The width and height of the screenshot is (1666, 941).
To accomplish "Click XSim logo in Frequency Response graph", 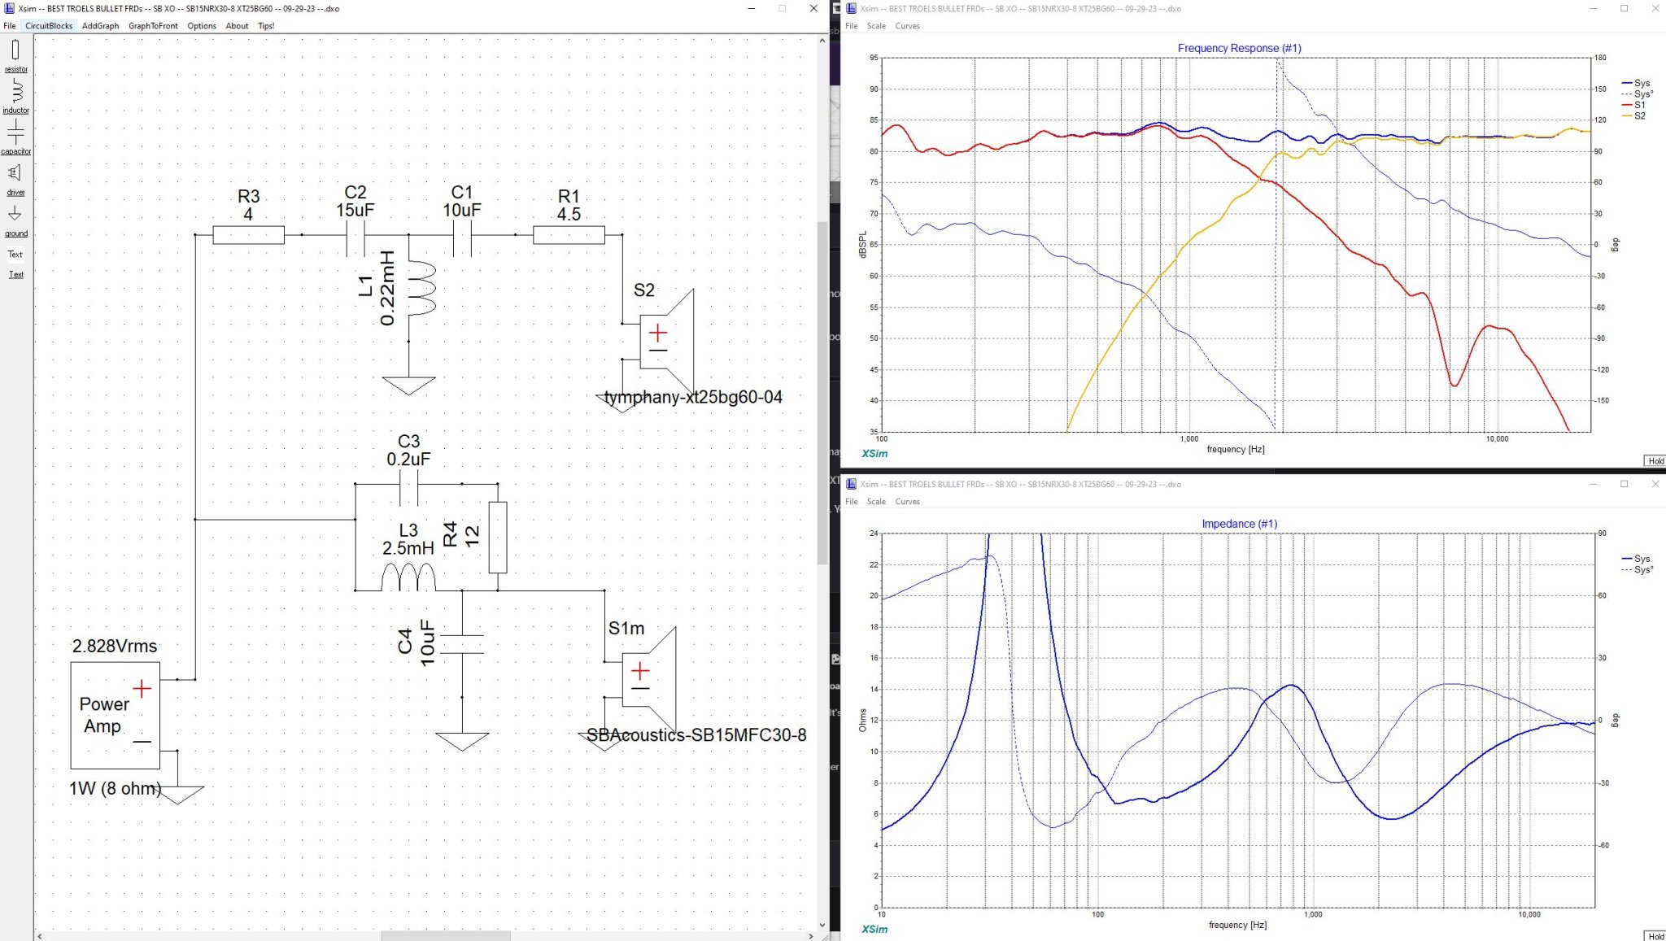I will pos(874,454).
